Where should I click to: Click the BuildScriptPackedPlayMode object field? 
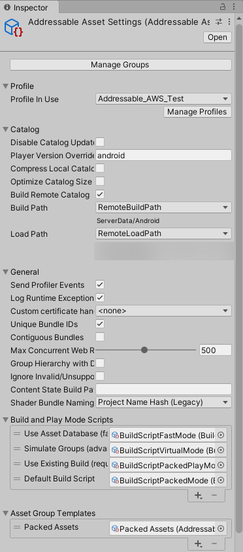(x=168, y=465)
